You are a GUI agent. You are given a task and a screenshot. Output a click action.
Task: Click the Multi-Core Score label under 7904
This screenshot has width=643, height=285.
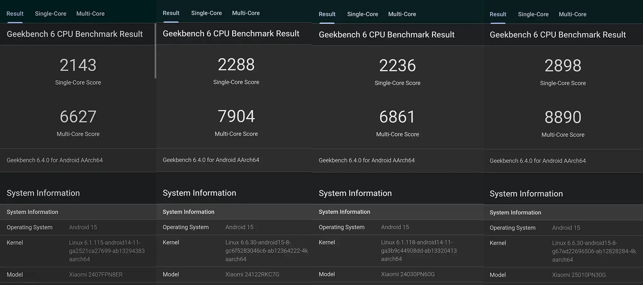click(x=236, y=134)
